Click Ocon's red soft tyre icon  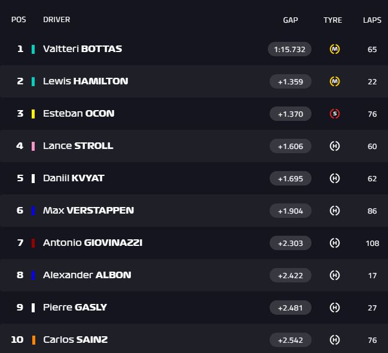pos(335,114)
